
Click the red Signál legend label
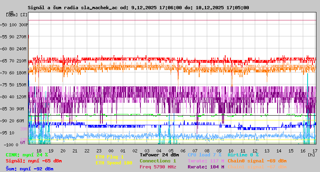tap(34, 161)
